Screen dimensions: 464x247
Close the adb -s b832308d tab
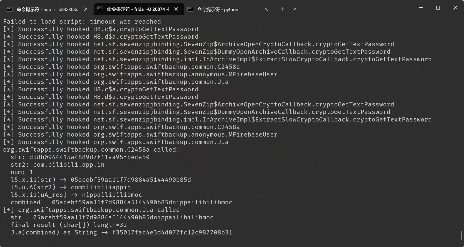86,9
